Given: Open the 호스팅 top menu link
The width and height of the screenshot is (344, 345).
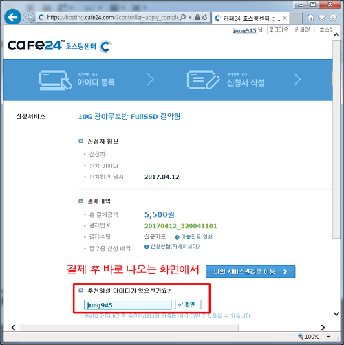Looking at the screenshot, I should tap(326, 30).
